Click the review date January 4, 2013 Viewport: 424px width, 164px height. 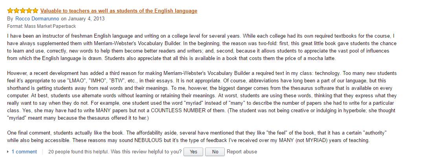point(86,19)
